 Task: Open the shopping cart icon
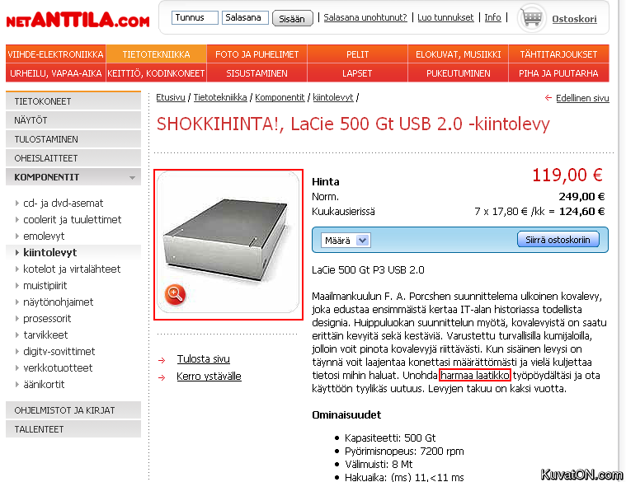531,18
